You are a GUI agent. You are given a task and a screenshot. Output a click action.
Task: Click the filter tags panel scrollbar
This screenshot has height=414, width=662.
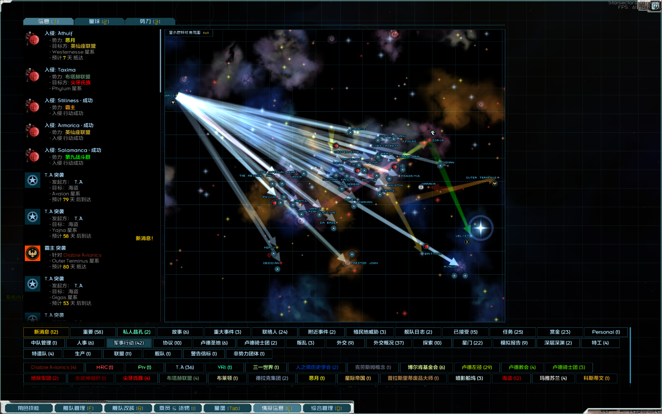pyautogui.click(x=630, y=356)
